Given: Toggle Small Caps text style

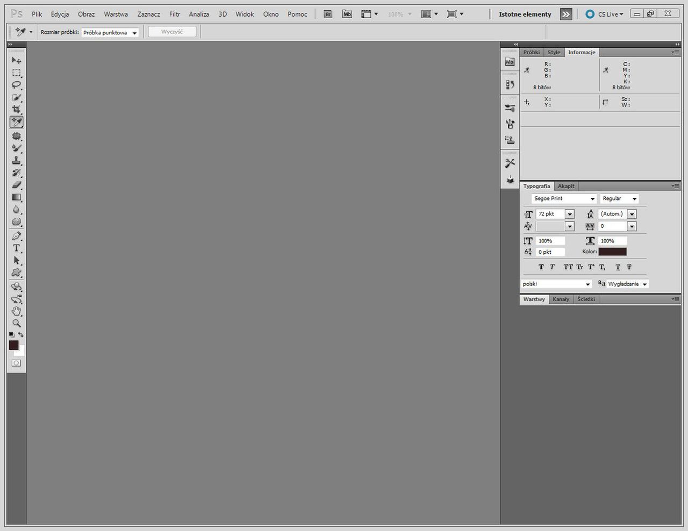Looking at the screenshot, I should click(x=580, y=267).
